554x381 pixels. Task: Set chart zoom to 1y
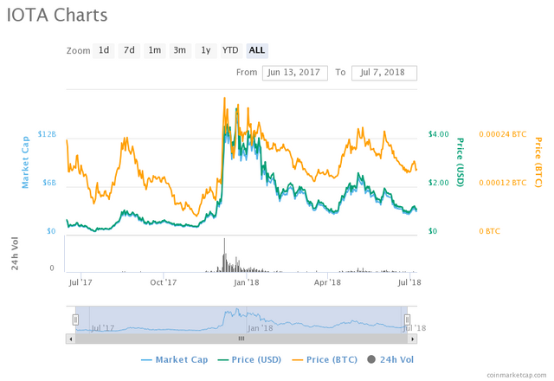(206, 50)
